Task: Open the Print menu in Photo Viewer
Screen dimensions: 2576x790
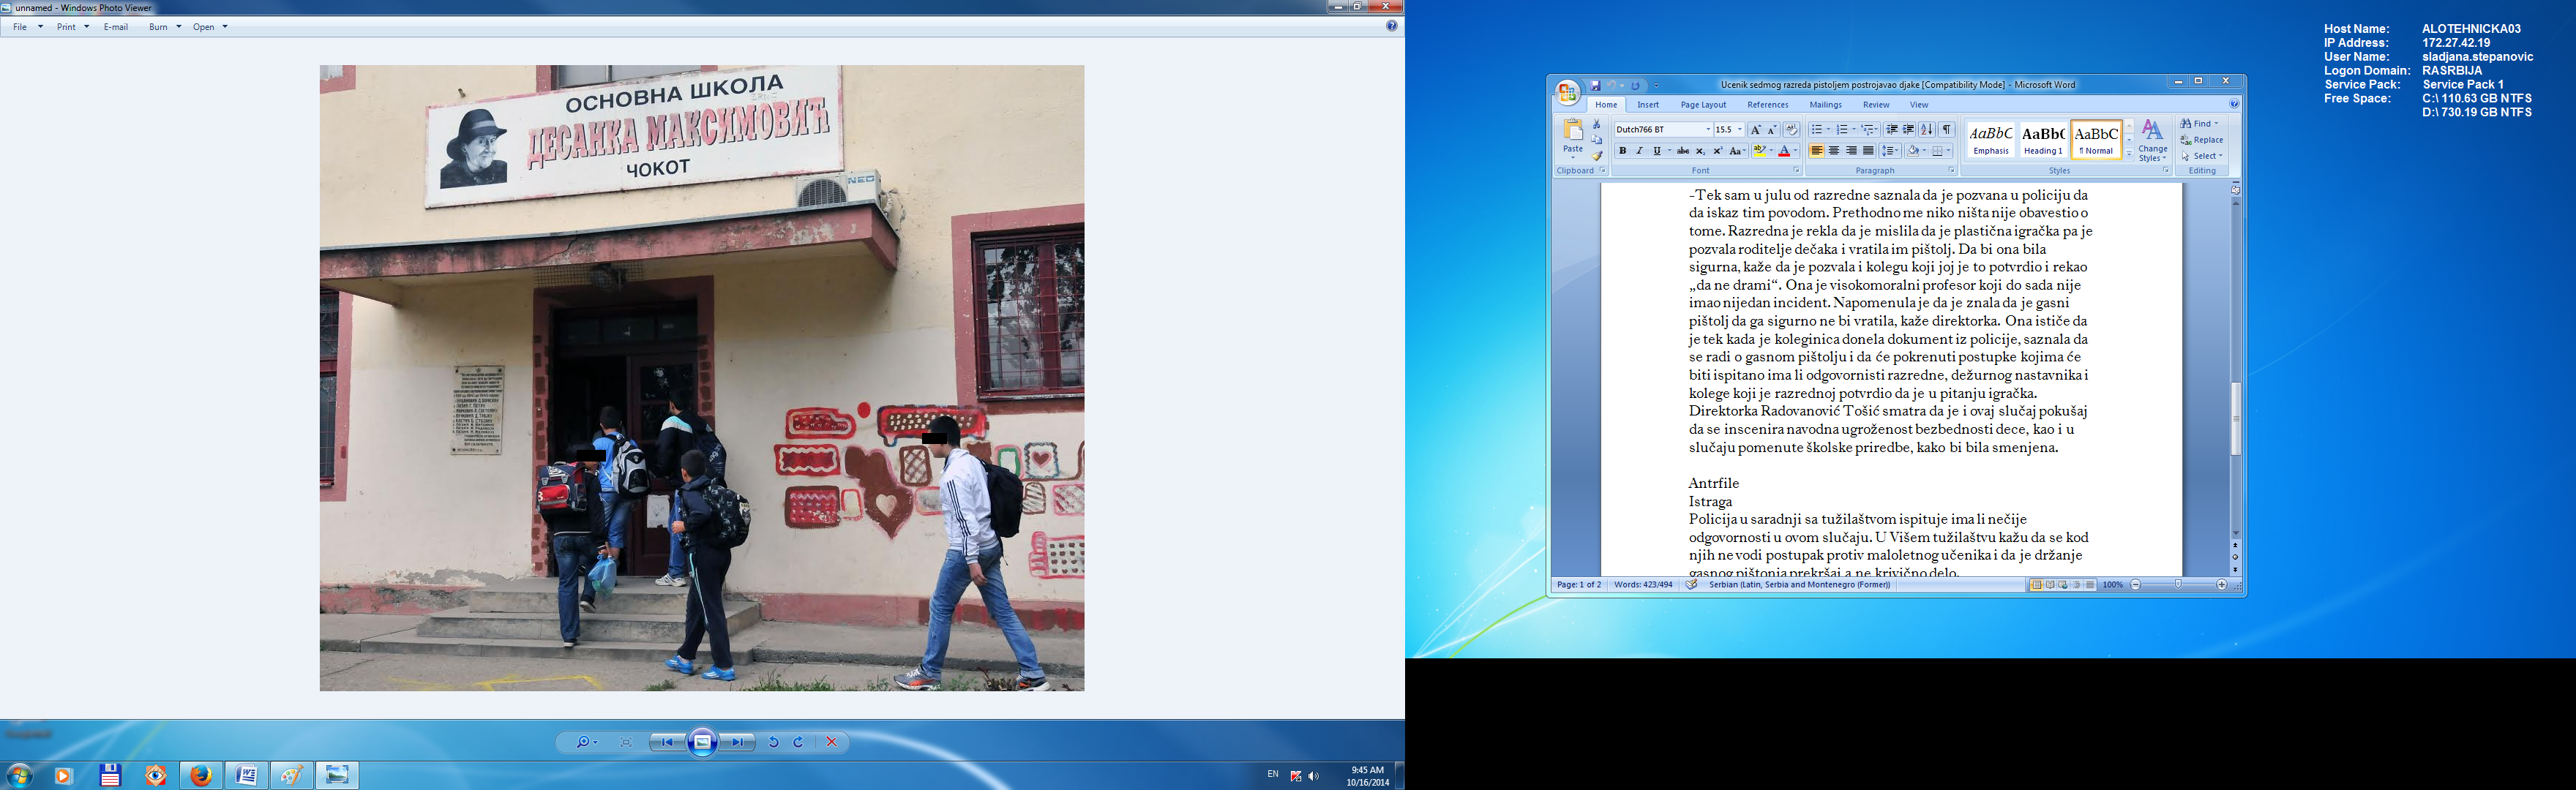Action: point(72,27)
